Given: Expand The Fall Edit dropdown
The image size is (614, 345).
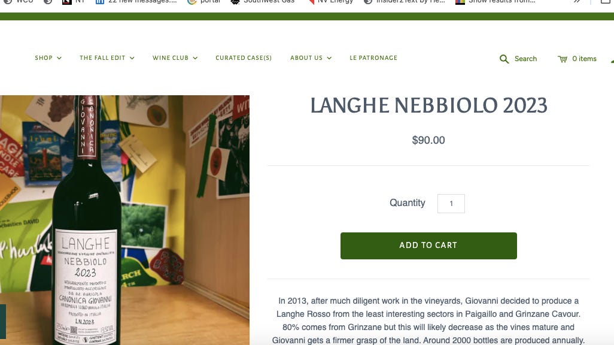Looking at the screenshot, I should pyautogui.click(x=107, y=58).
